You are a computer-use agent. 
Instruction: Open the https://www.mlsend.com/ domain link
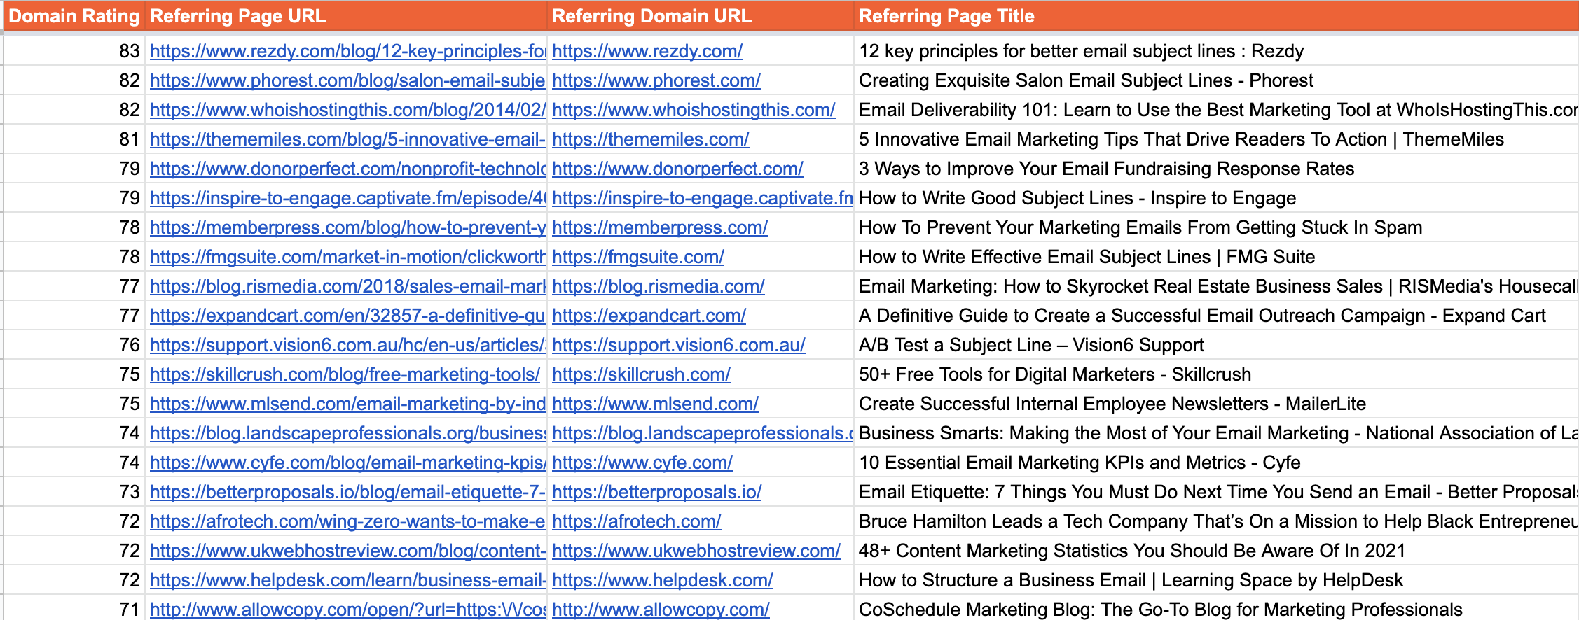(x=655, y=404)
